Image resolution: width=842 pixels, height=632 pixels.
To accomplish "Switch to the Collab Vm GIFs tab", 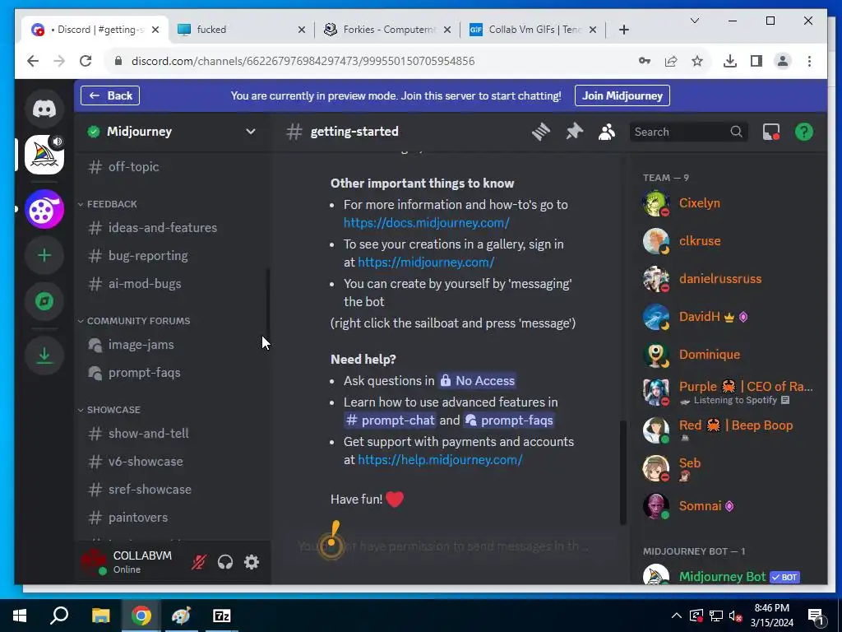I will [532, 30].
